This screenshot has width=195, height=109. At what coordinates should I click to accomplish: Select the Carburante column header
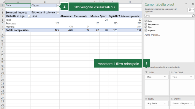point(81,16)
